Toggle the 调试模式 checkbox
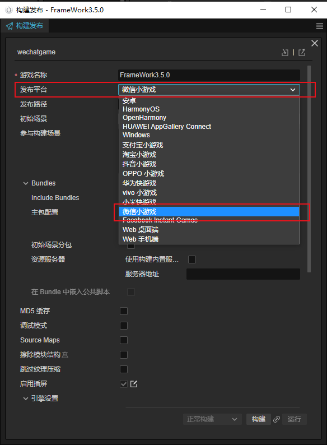Viewport: 327px width, 445px height. click(x=124, y=326)
